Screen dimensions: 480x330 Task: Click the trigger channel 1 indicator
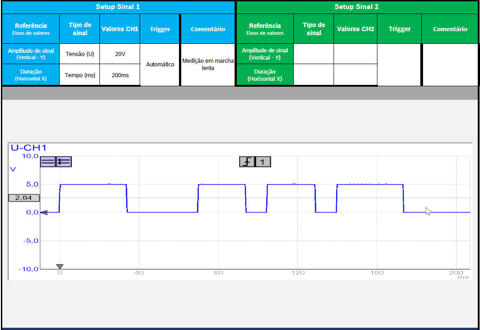[x=263, y=162]
